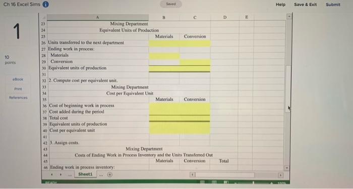Viewport: 353px width, 189px height.
Task: Select yellow Materials cell in row 28
Action: (x=164, y=55)
